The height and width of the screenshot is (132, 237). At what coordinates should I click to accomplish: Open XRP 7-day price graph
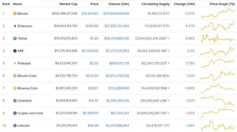click(x=218, y=51)
